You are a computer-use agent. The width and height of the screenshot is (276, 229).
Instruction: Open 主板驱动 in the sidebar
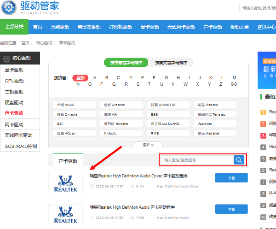coord(14,92)
